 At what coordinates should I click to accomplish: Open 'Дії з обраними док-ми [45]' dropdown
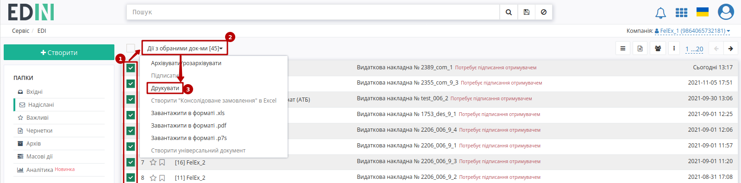tap(185, 48)
